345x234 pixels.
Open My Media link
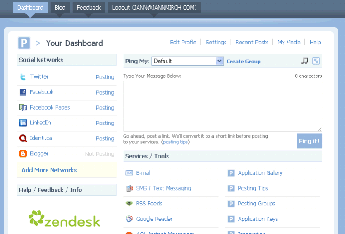[289, 42]
